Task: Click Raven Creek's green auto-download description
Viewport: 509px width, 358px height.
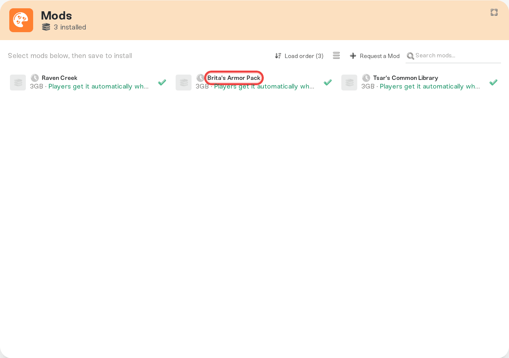Action: point(98,87)
